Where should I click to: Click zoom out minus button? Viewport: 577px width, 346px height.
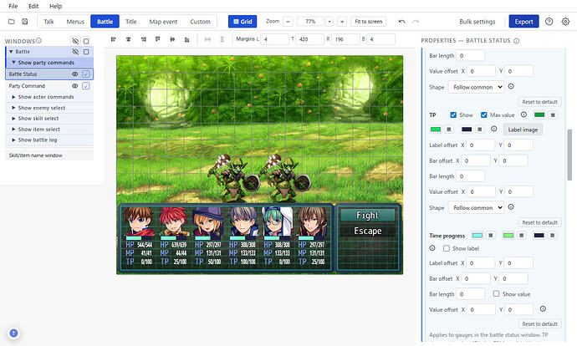point(288,22)
